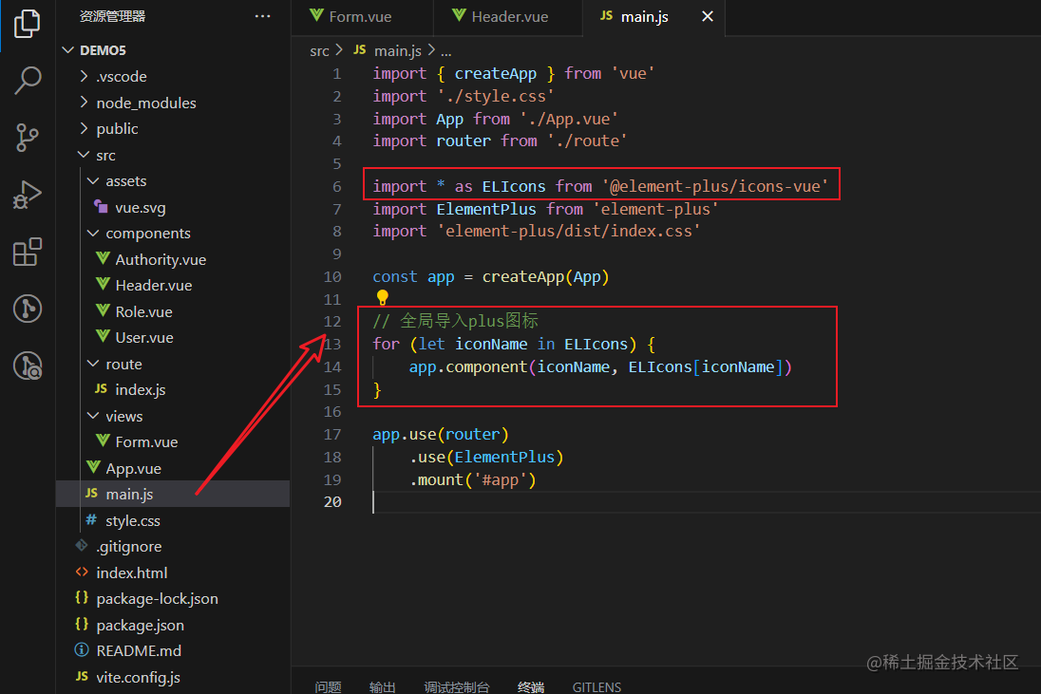
Task: Click the JS icon in breadcrumb
Action: click(x=359, y=49)
